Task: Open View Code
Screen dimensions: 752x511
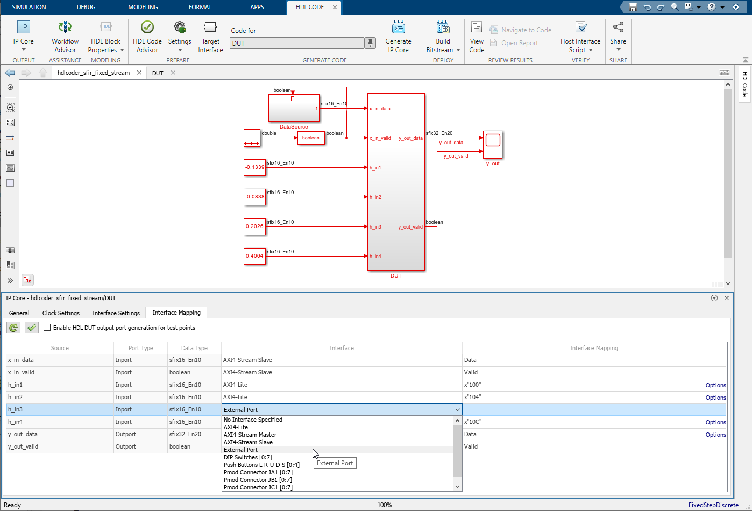Action: [x=477, y=37]
